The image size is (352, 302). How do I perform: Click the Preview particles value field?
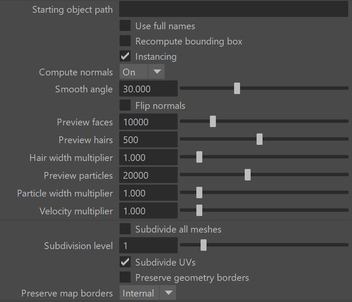tap(148, 175)
